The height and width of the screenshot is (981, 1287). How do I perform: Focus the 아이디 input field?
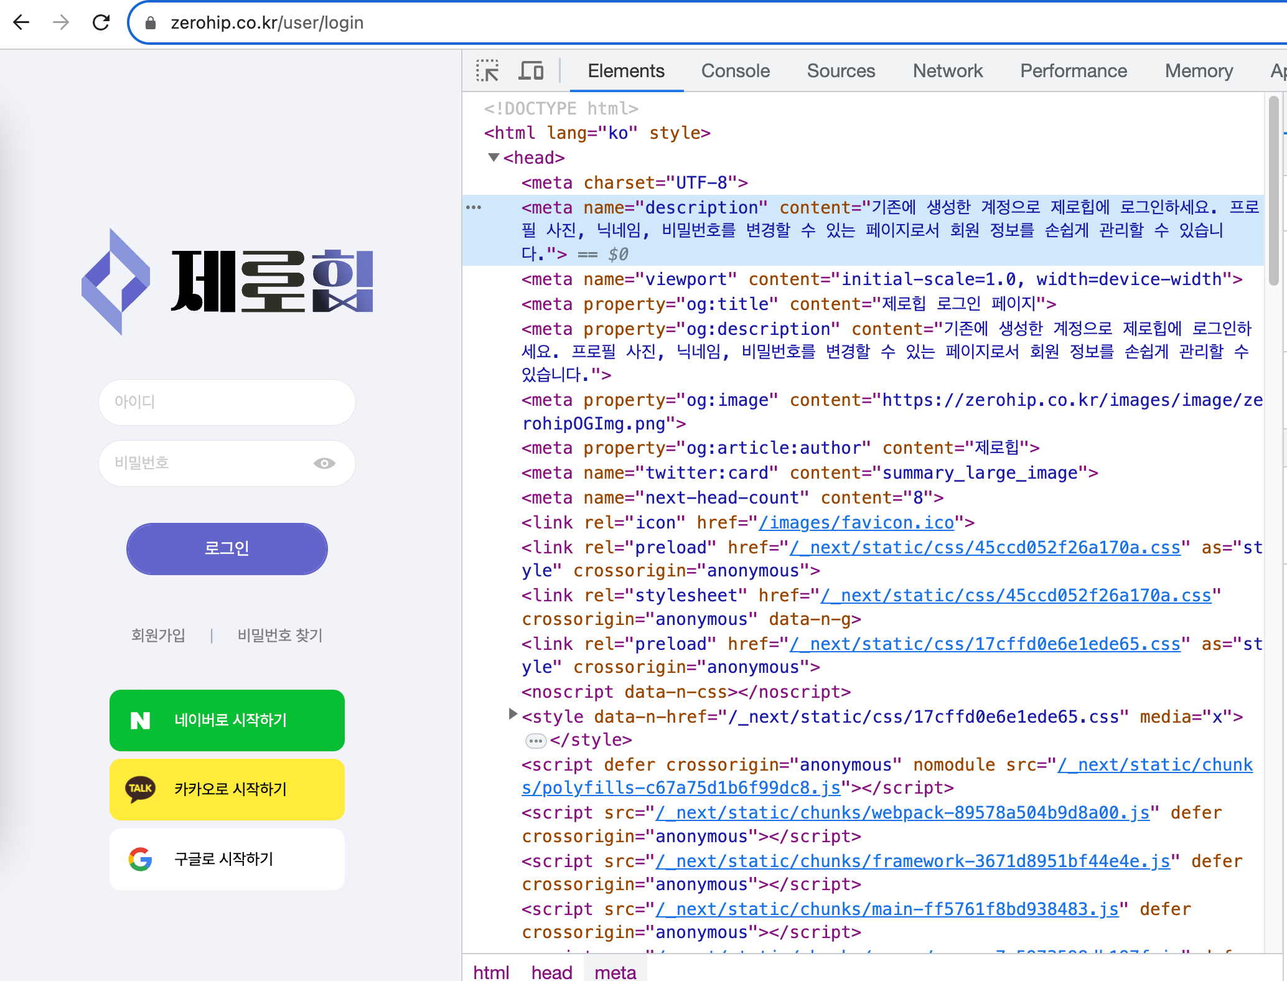click(x=227, y=402)
